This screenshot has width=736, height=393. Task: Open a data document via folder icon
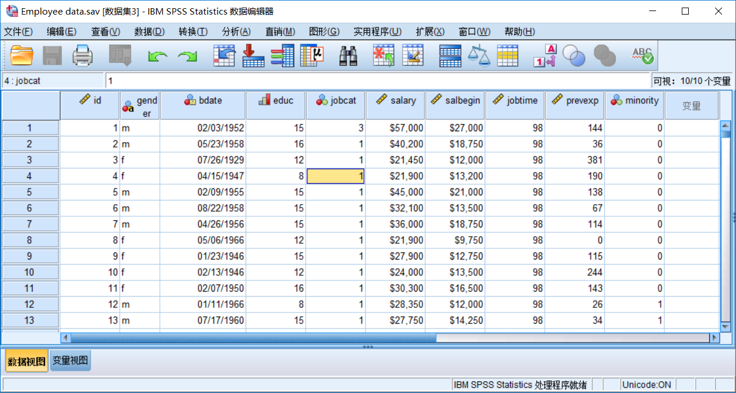(22, 55)
